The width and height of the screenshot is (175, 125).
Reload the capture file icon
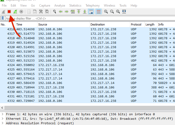pyautogui.click(x=47, y=12)
